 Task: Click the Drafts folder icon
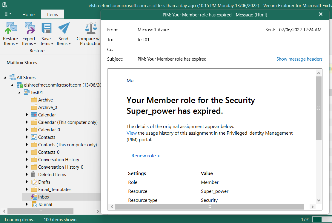[x=34, y=182]
